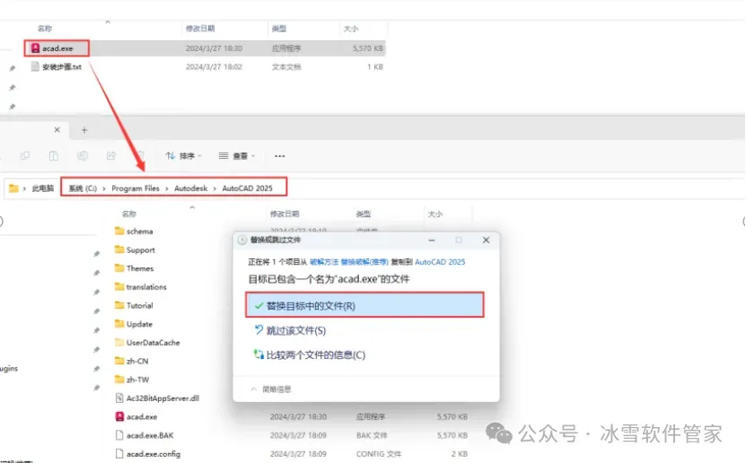Select the Tutorial folder
Image resolution: width=746 pixels, height=463 pixels.
click(134, 305)
